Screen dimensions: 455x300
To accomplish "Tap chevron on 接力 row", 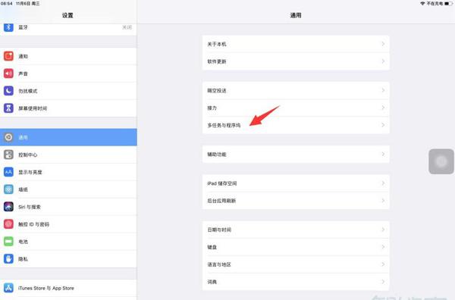I will [383, 108].
